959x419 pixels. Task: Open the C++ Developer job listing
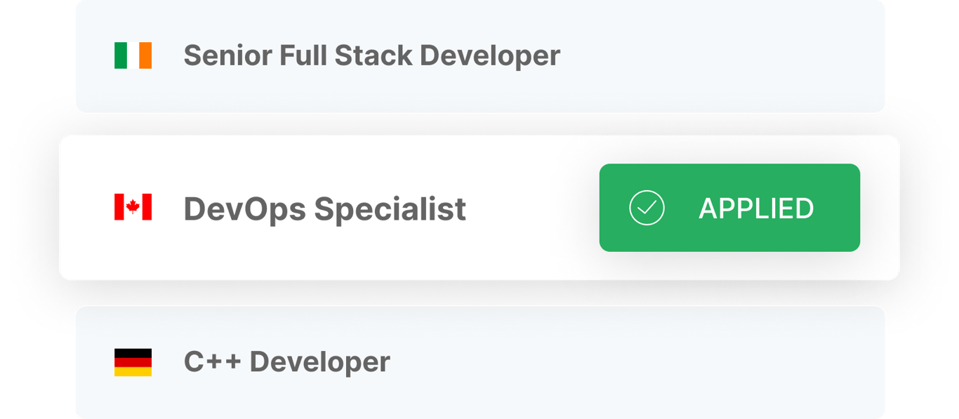pyautogui.click(x=479, y=362)
